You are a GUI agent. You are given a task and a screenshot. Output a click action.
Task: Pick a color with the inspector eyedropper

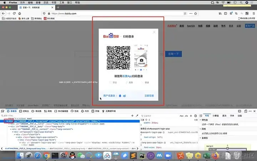pos(137,116)
